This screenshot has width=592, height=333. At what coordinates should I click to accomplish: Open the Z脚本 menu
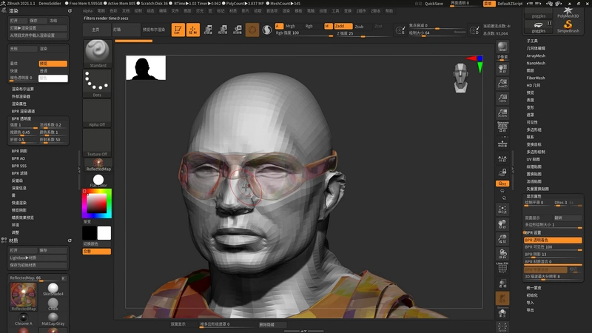pyautogui.click(x=376, y=11)
